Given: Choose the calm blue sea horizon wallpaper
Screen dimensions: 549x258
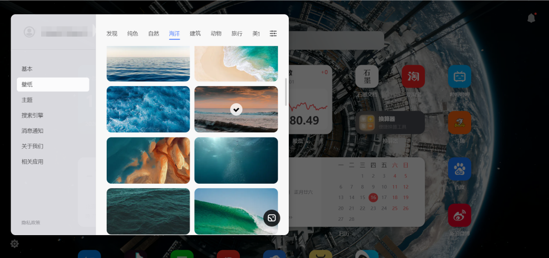Looking at the screenshot, I should [x=148, y=64].
